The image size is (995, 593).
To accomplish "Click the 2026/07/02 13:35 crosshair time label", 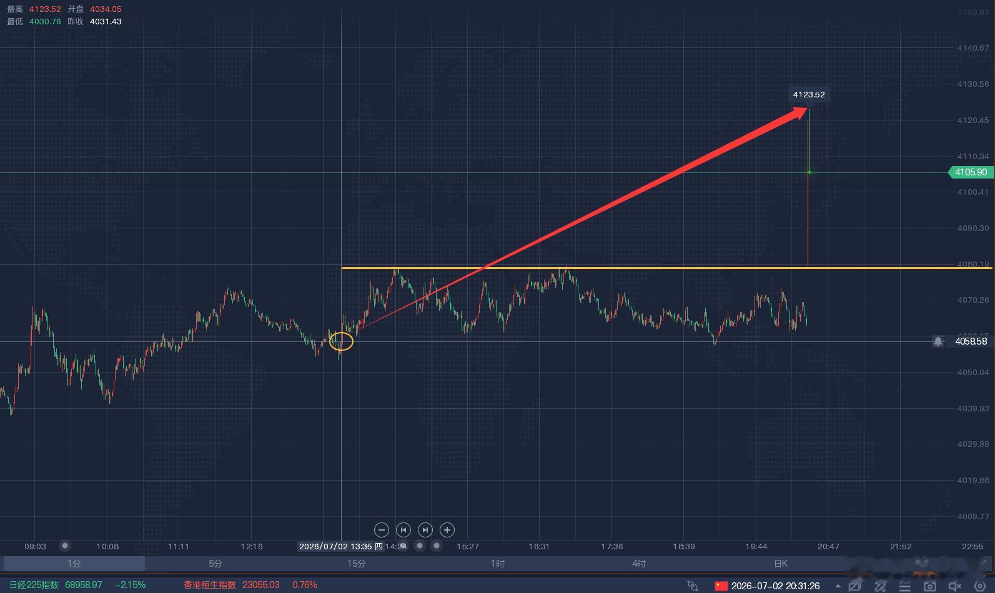I will click(341, 546).
